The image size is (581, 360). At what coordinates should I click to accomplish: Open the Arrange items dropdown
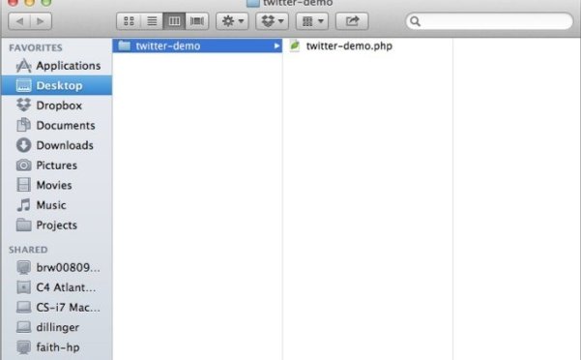[312, 21]
